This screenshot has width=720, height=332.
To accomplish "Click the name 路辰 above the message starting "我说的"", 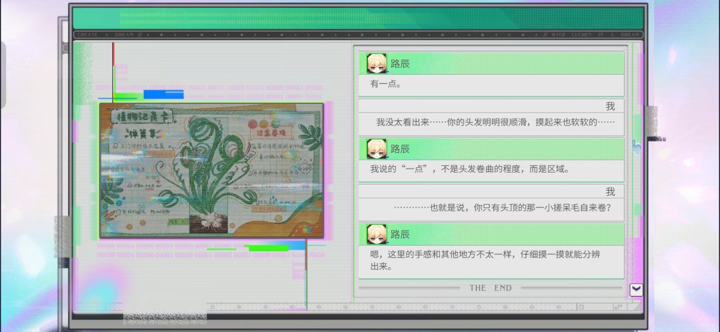I will 400,149.
